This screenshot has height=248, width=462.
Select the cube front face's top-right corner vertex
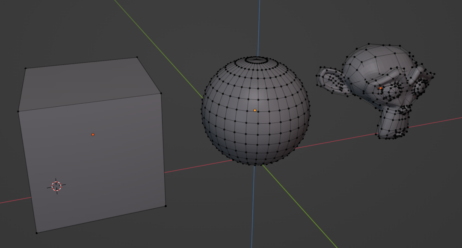[161, 93]
